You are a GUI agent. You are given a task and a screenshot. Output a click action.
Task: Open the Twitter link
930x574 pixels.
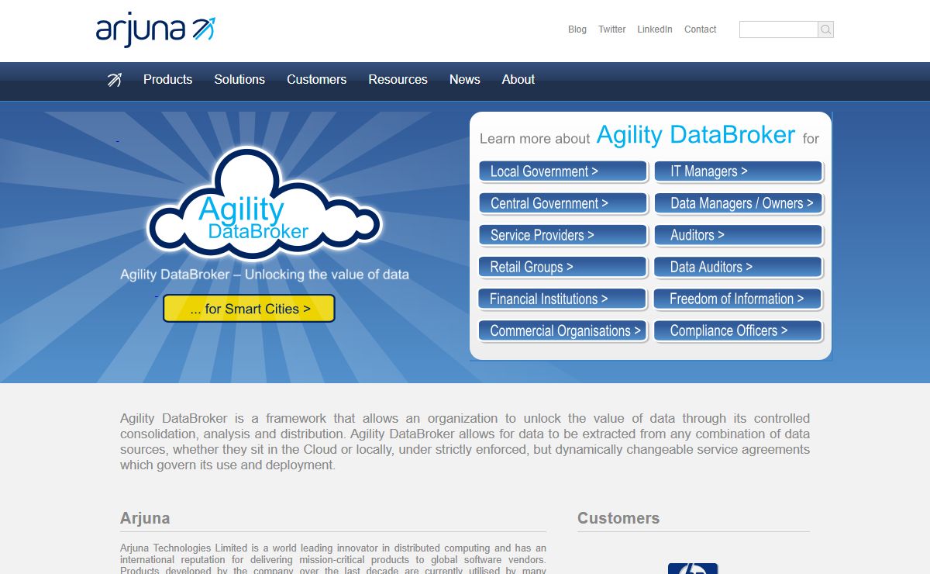[x=611, y=29]
